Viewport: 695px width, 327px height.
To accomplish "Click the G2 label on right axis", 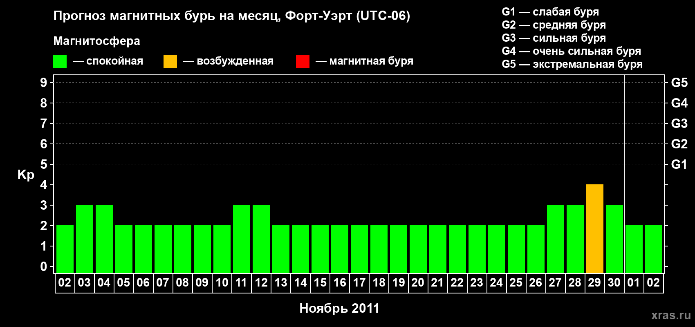I will [679, 144].
